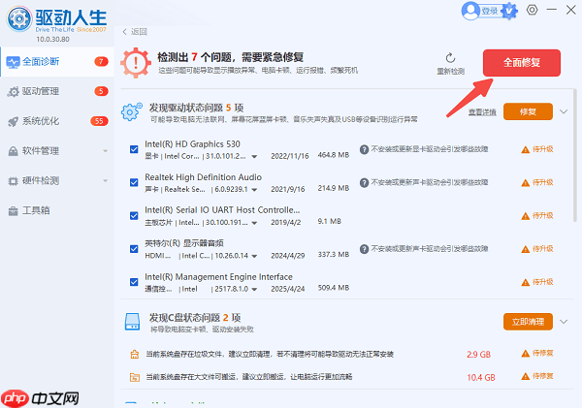This screenshot has width=582, height=408.
Task: Click the 登录 login link
Action: coord(490,11)
